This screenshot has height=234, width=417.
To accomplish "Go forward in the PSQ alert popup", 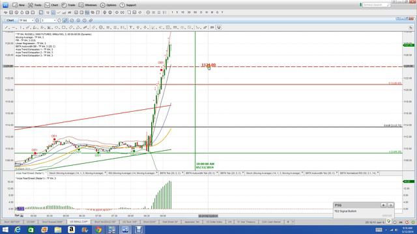I will click(x=390, y=205).
